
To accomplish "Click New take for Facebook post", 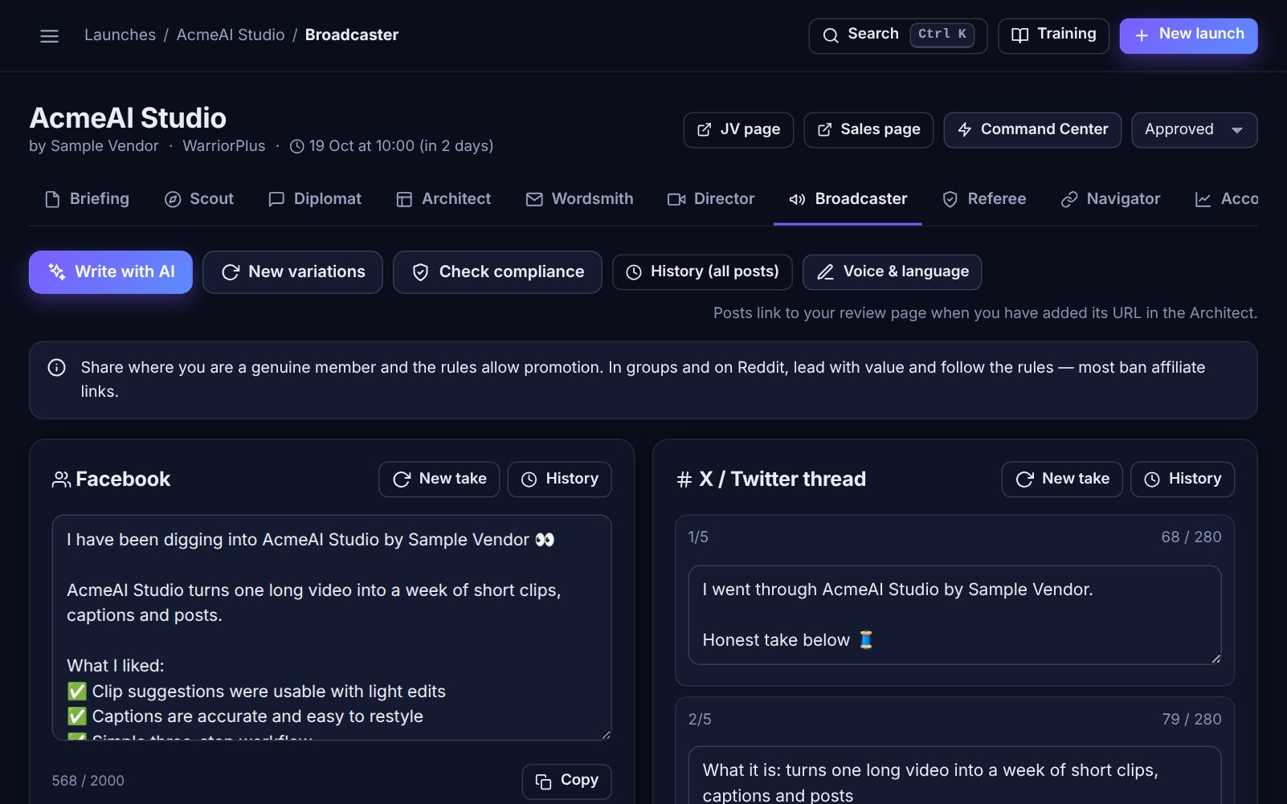I will 439,480.
